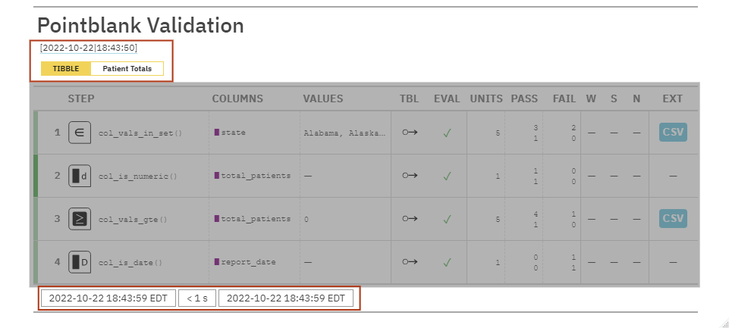This screenshot has height=328, width=729.
Task: Click the Alabama, Alaska values cell
Action: tap(344, 133)
